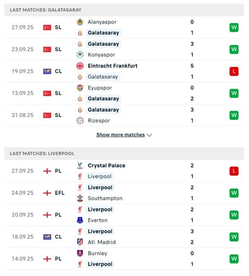This screenshot has width=249, height=276.
Task: Click the Champions League flag icon
Action: click(x=47, y=71)
